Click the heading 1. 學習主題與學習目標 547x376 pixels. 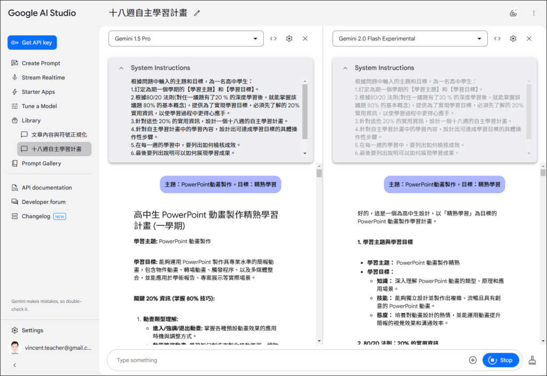click(385, 242)
